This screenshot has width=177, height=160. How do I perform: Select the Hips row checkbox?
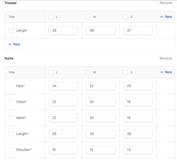11,86
